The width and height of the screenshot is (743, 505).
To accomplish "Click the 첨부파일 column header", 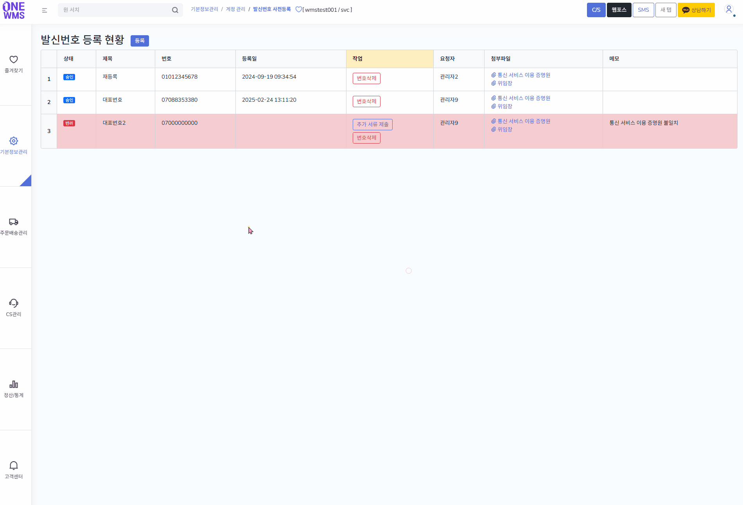I will (x=543, y=59).
